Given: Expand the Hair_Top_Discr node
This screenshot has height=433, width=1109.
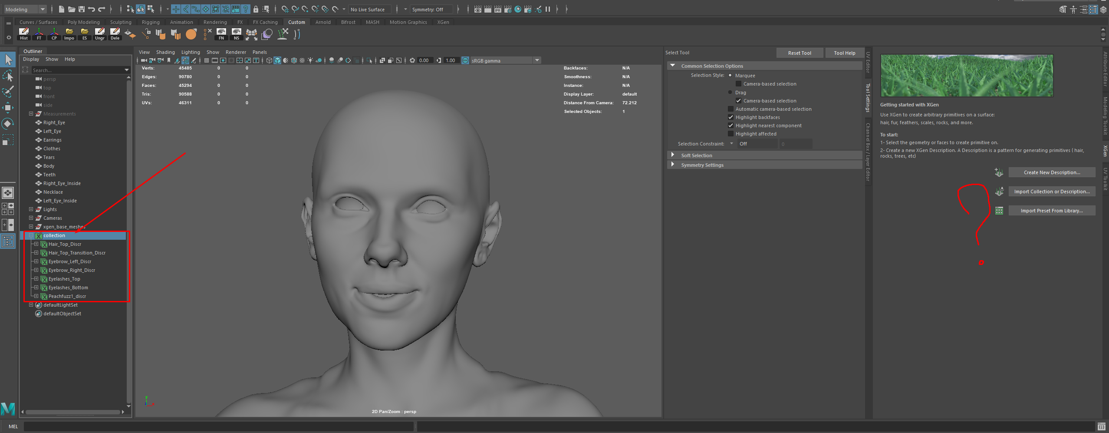Looking at the screenshot, I should [x=36, y=244].
